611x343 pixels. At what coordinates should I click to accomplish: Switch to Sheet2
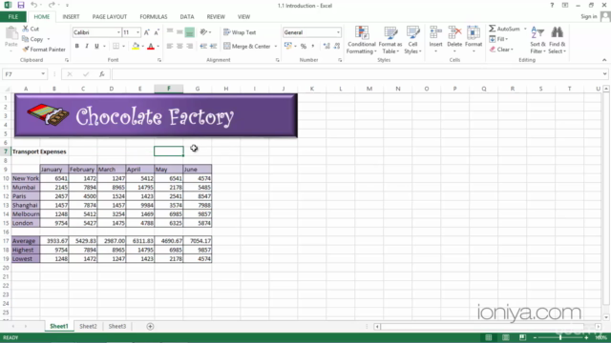pyautogui.click(x=88, y=326)
